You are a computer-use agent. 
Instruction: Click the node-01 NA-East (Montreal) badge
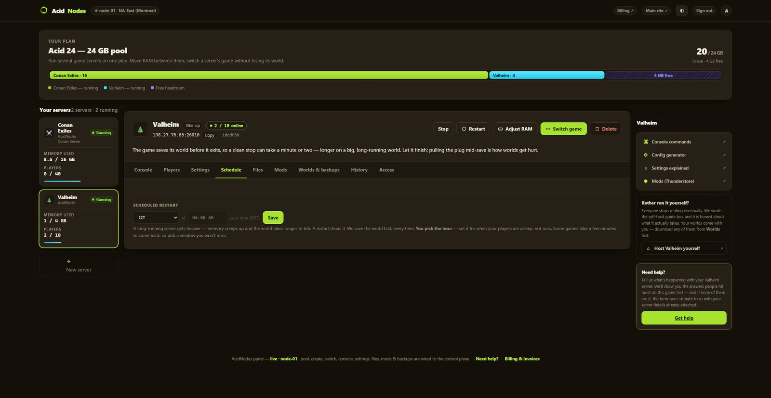pos(125,11)
